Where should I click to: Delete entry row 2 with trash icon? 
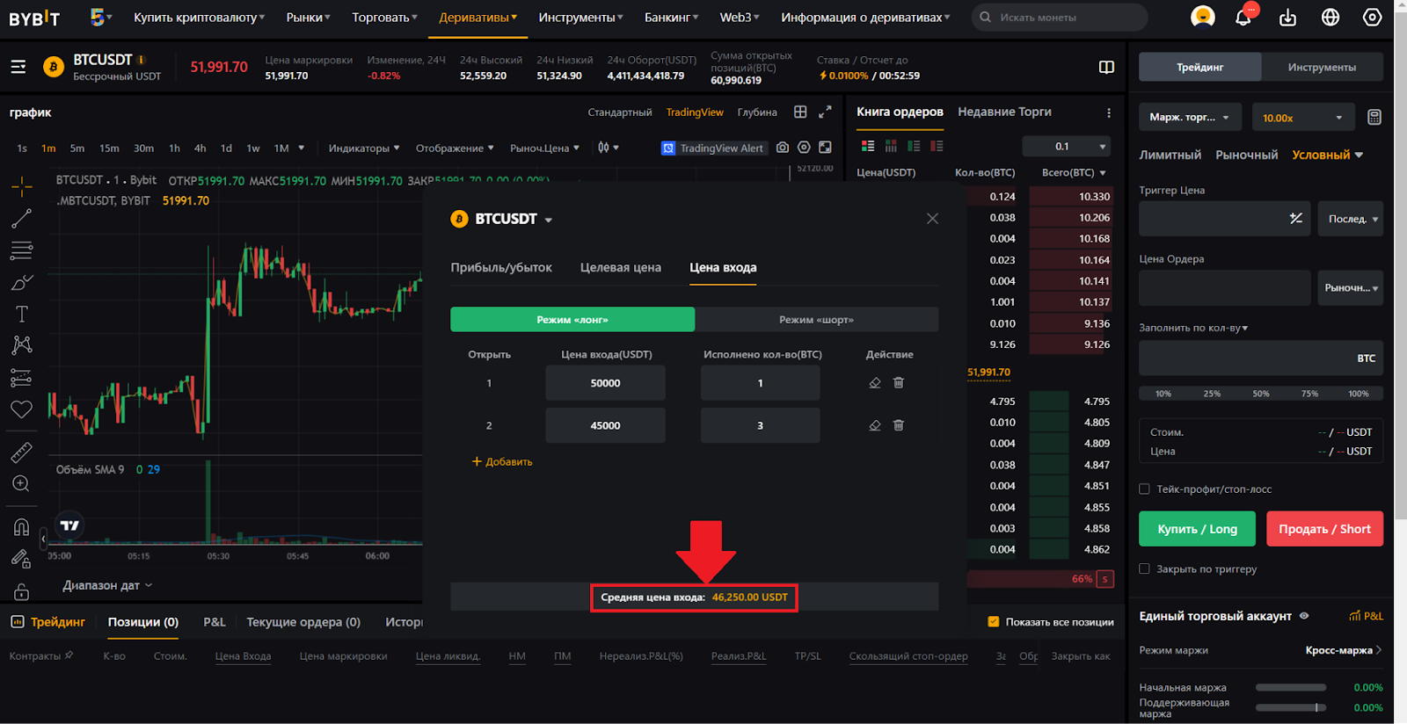(898, 425)
